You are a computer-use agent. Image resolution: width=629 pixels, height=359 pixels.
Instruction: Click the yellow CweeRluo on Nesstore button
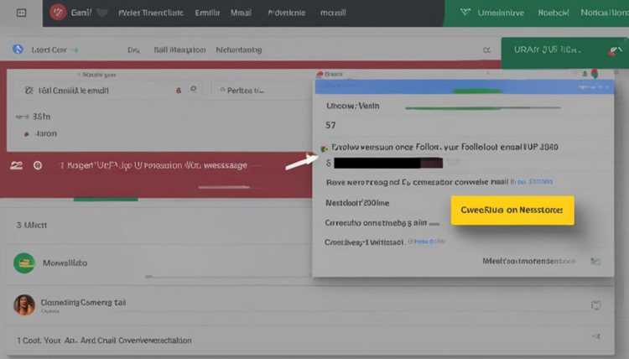[512, 210]
